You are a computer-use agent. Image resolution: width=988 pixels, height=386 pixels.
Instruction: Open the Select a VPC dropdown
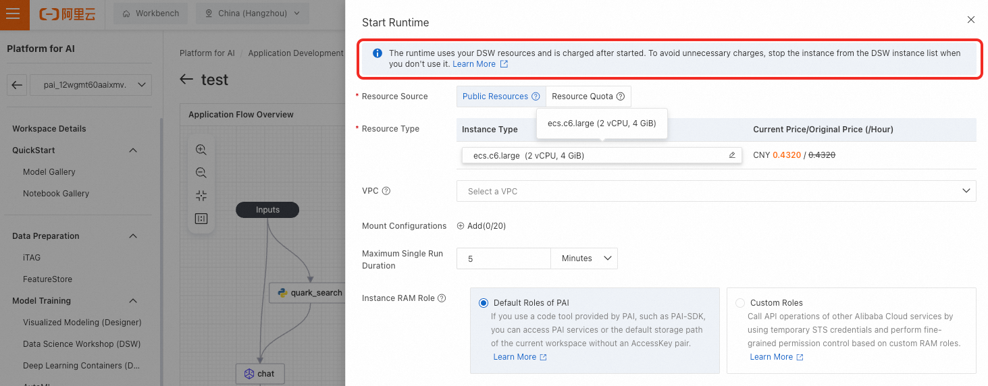[x=716, y=191]
